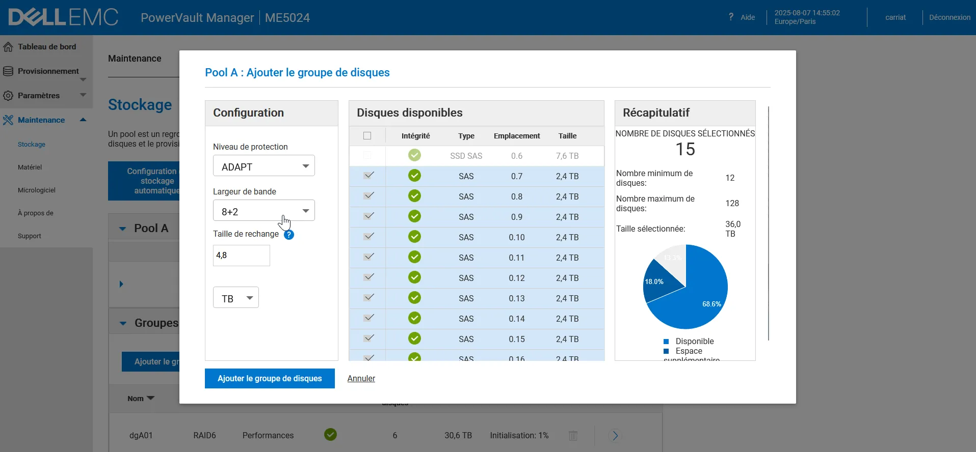Open the TB unit dropdown

tap(235, 298)
